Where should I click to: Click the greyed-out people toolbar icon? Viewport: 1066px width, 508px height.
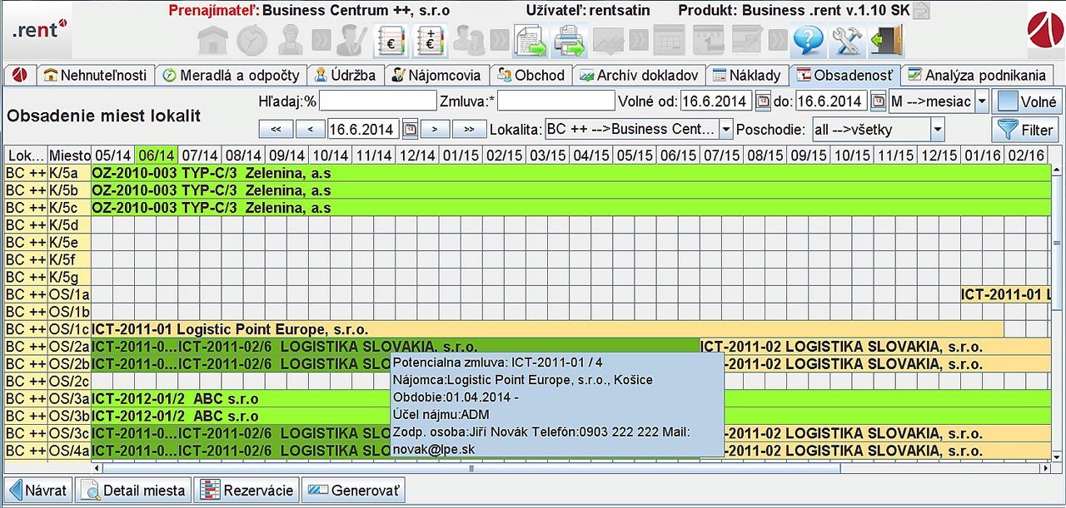pos(469,40)
